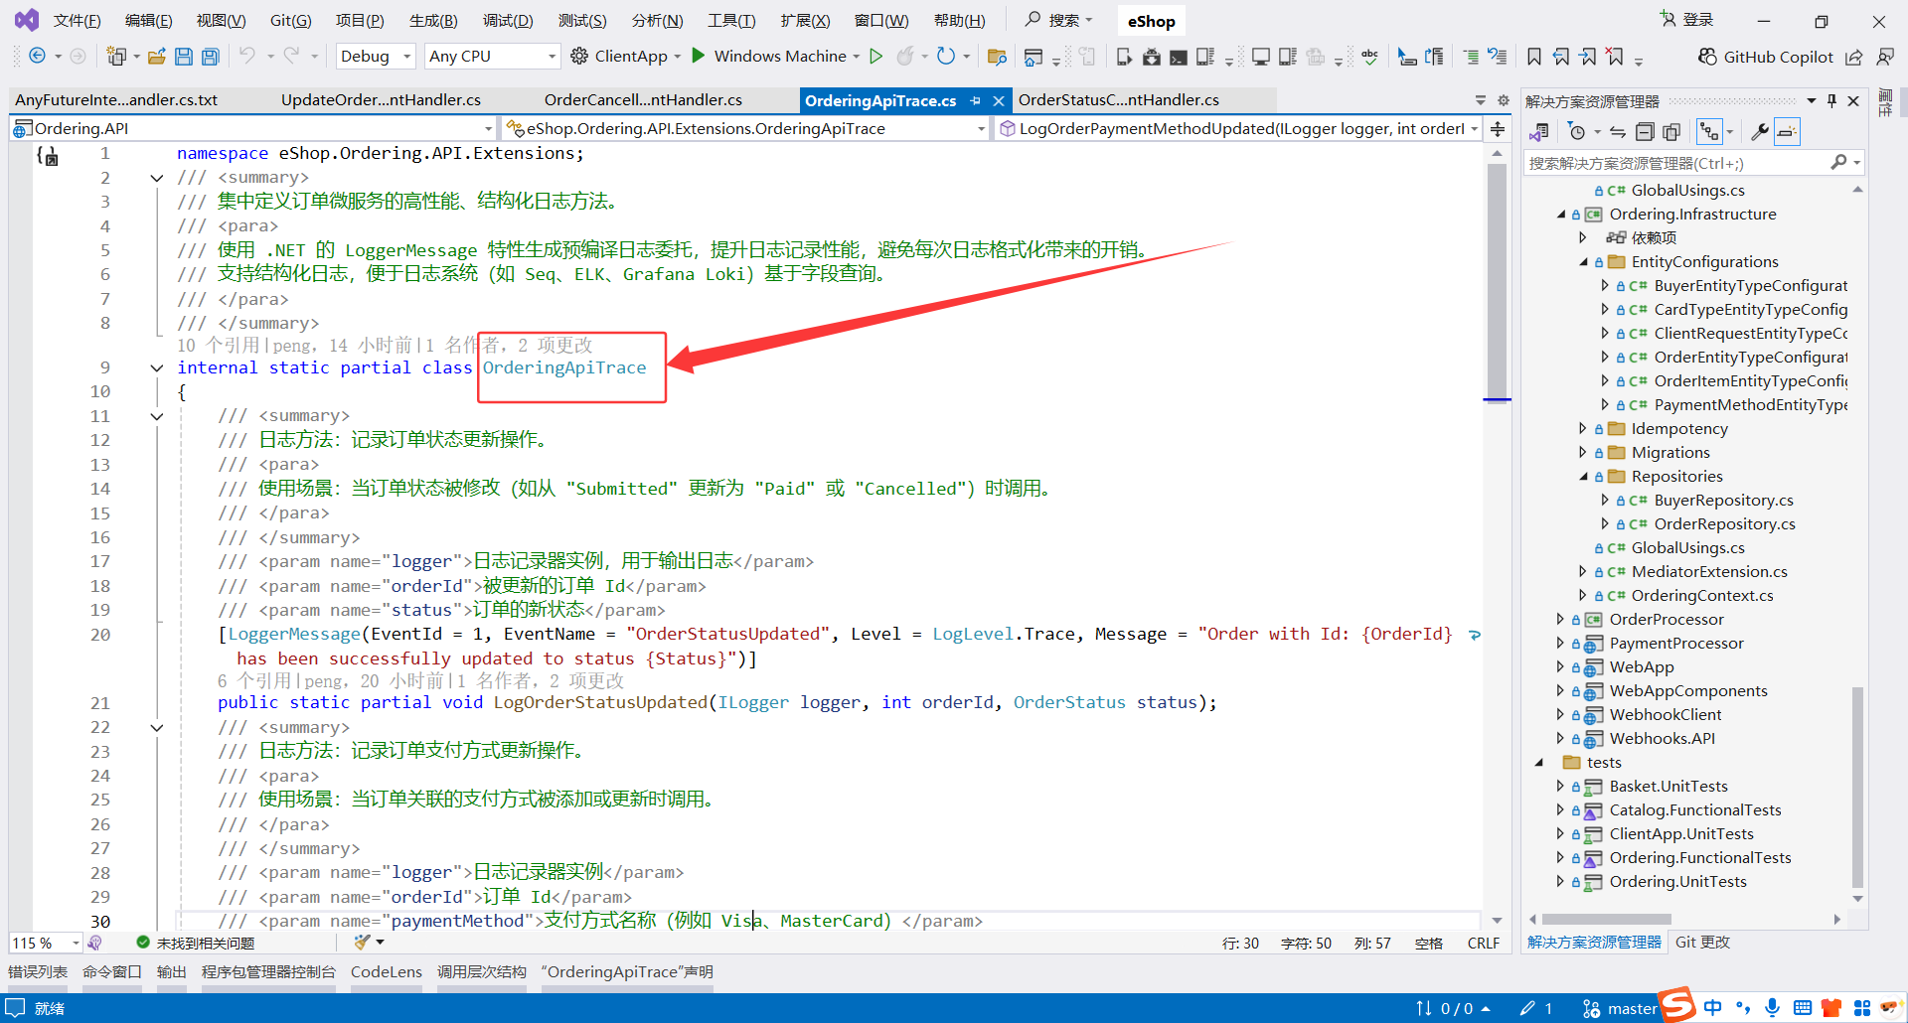Click the Solution Explorer vertical scrollbar thumb

click(1857, 787)
